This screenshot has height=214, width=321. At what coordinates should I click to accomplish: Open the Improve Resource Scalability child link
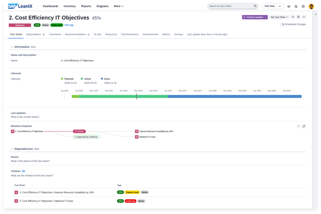(x=57, y=192)
